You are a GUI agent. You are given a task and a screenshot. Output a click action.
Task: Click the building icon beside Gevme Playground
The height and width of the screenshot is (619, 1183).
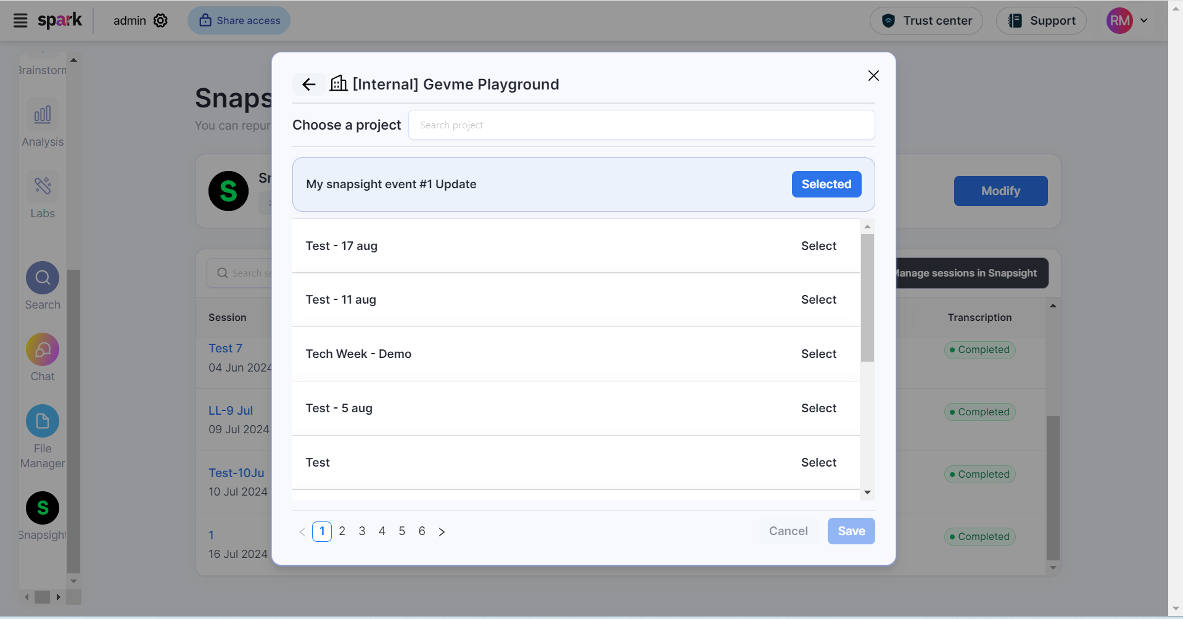339,83
